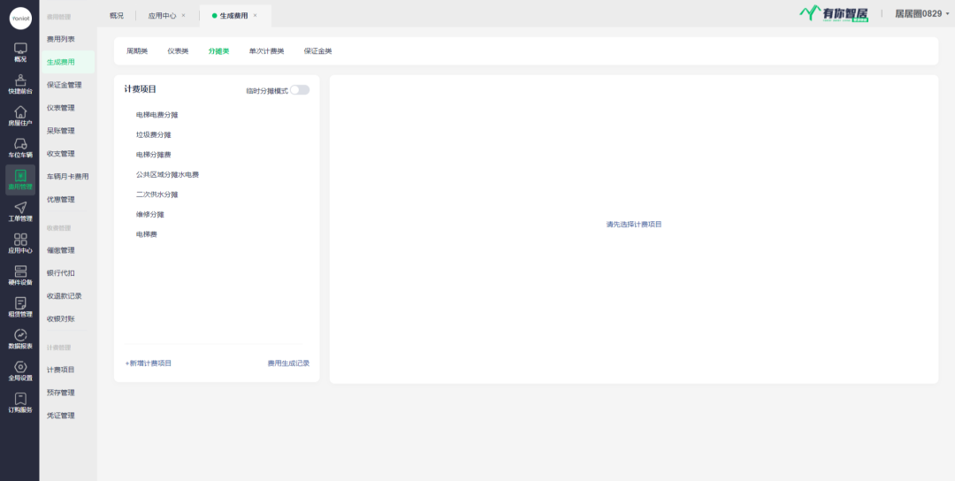Select 电梯电费分摊 billing item
Viewport: 955px width, 481px height.
(x=163, y=115)
